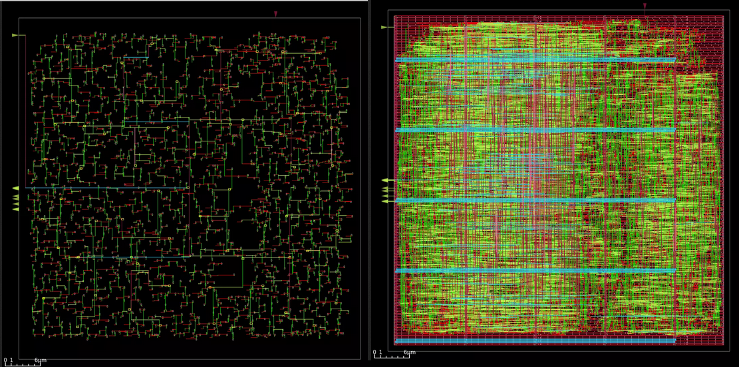The width and height of the screenshot is (739, 367).
Task: Click the 6µm scale label under the left layout
Action: point(40,360)
